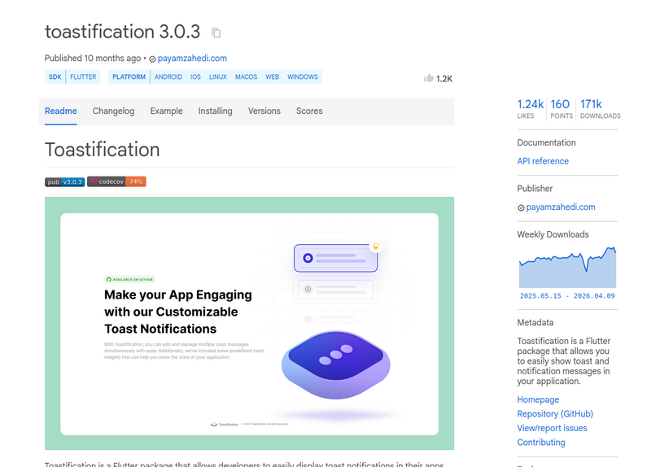
Task: Click the SDK tag
Action: click(x=55, y=76)
